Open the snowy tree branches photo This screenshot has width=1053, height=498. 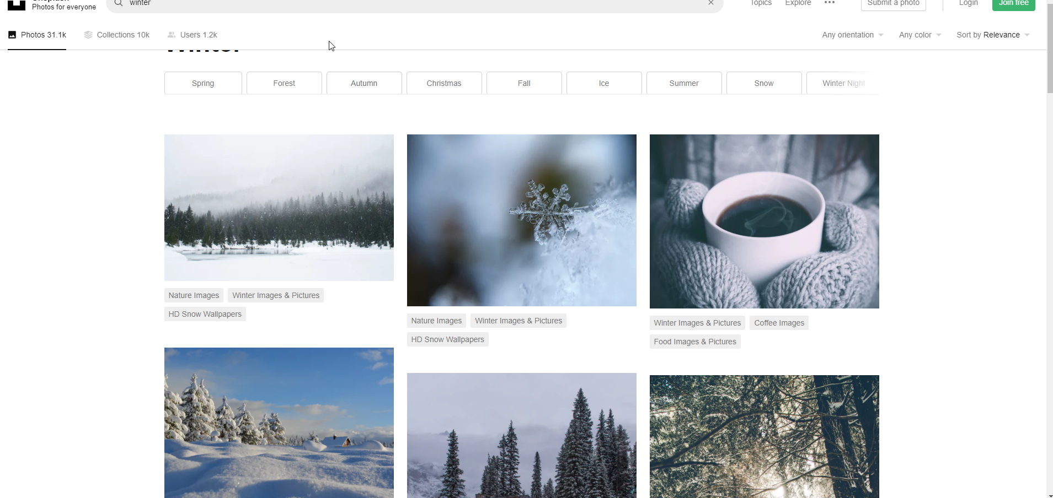click(x=765, y=436)
